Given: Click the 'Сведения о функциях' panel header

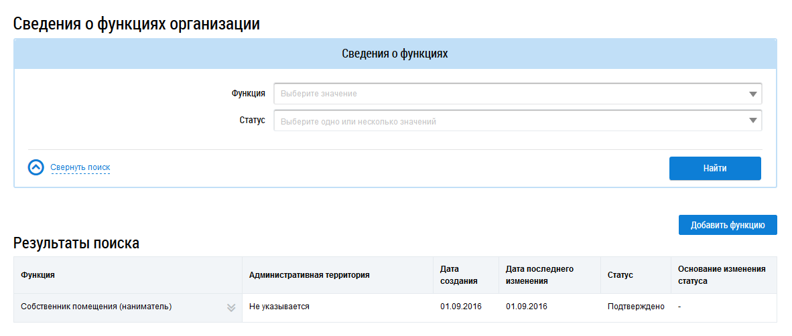Looking at the screenshot, I should pos(395,54).
